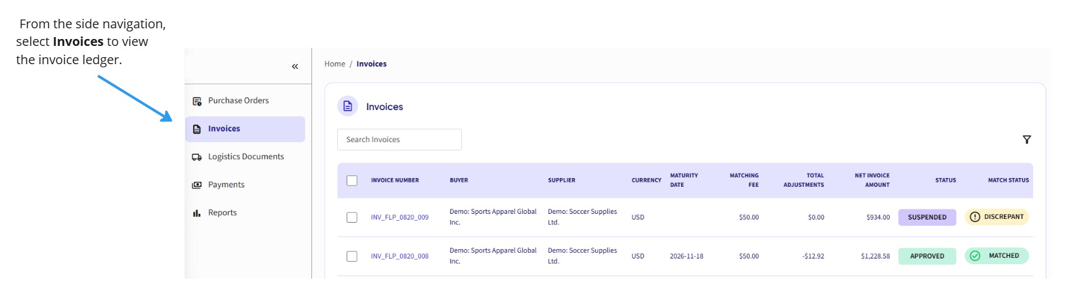Click the NET INVOICE AMOUNT column header
Image resolution: width=1067 pixels, height=300 pixels.
coord(872,181)
